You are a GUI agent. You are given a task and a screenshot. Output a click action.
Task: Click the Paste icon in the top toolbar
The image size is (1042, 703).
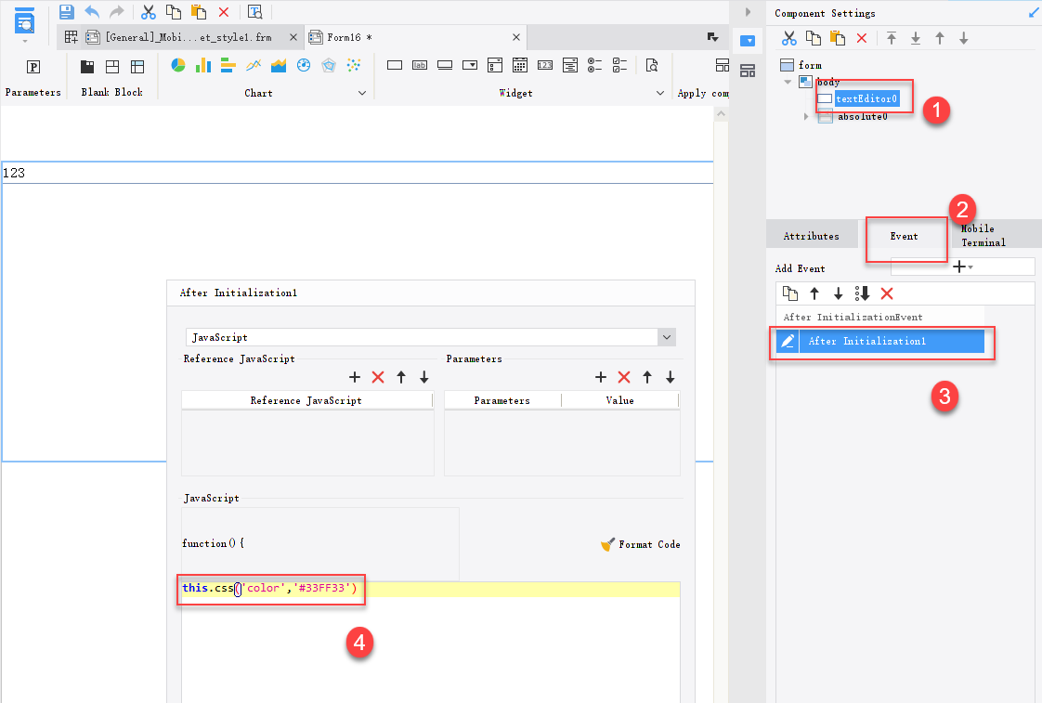tap(198, 12)
